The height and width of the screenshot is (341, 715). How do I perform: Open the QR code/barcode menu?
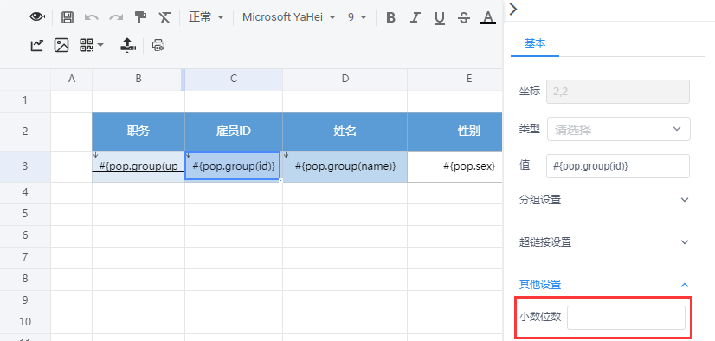92,45
